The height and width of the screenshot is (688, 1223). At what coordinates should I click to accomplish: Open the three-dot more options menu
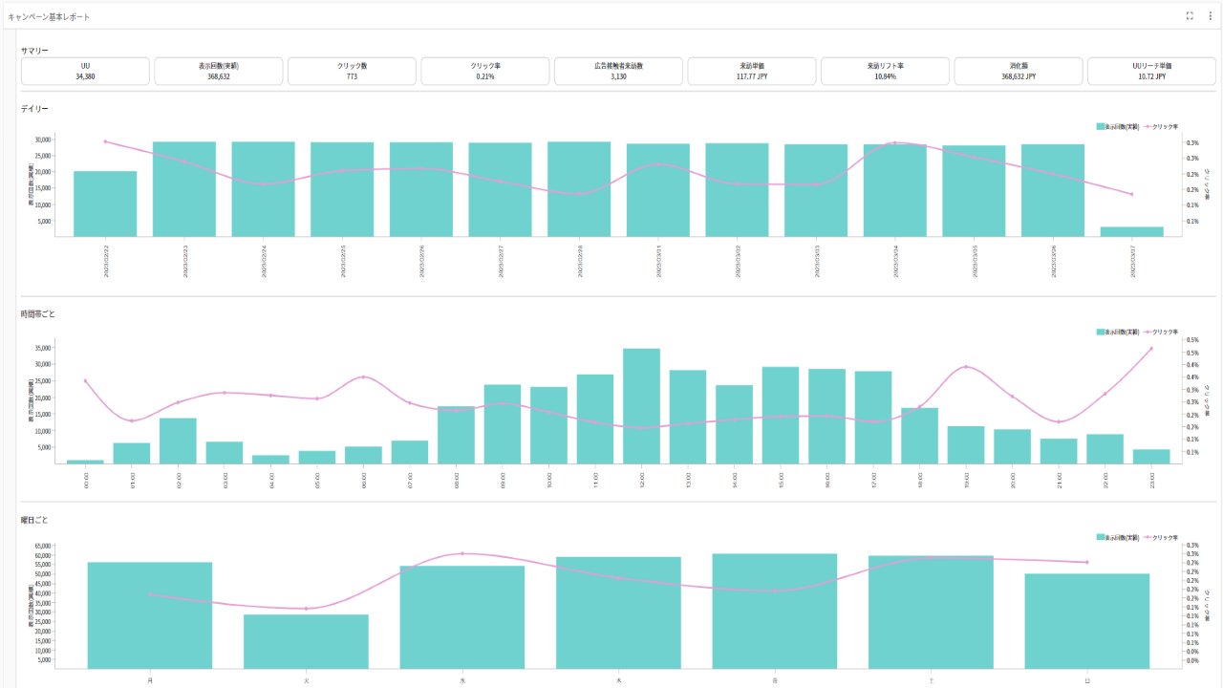(1210, 16)
